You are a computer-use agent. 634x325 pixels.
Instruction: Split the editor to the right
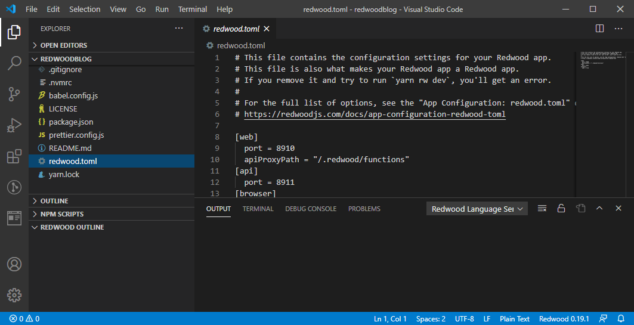coord(599,28)
